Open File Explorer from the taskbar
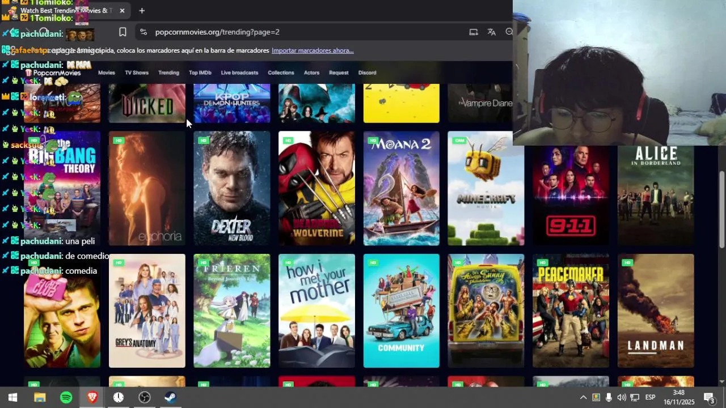The width and height of the screenshot is (726, 408). point(39,397)
